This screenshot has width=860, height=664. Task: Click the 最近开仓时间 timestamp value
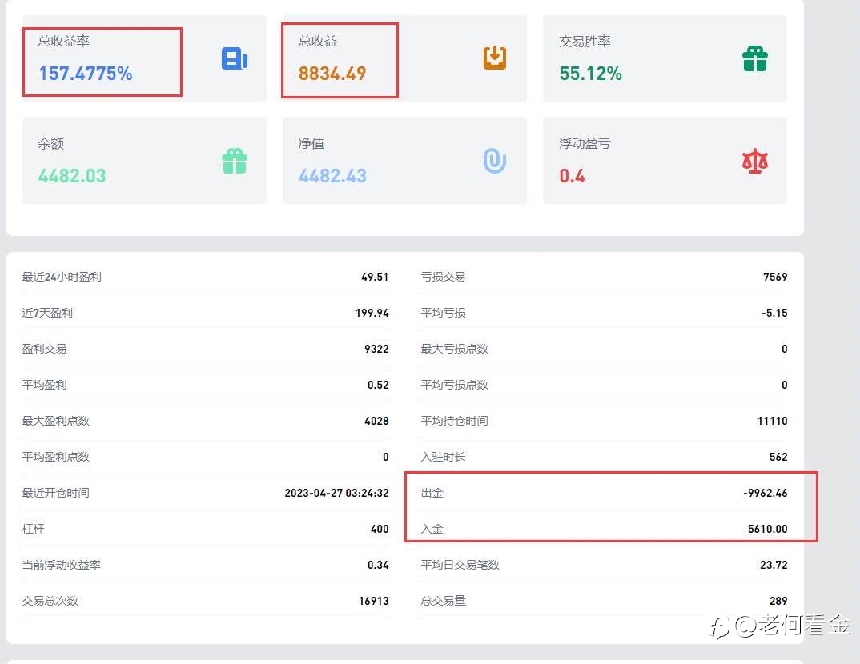click(336, 493)
